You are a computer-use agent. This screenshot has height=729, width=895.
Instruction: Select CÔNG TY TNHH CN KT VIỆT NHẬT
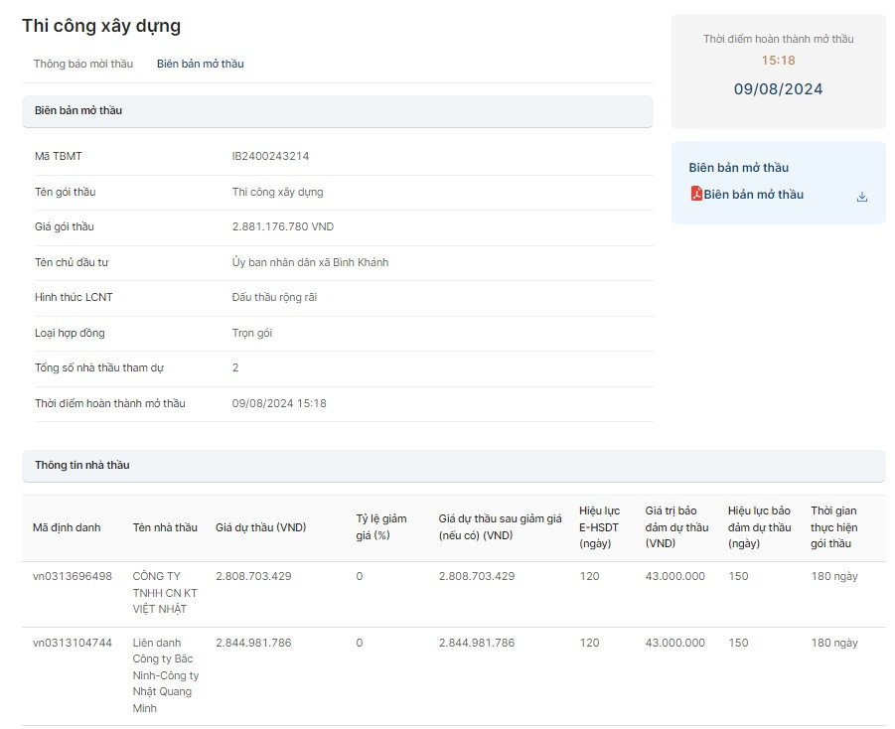click(x=164, y=592)
